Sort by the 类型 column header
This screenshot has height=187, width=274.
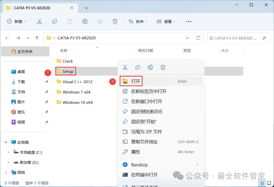point(187,51)
